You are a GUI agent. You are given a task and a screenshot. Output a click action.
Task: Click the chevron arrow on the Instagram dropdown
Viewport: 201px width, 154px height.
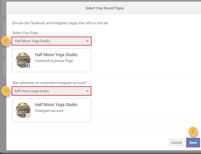click(87, 91)
